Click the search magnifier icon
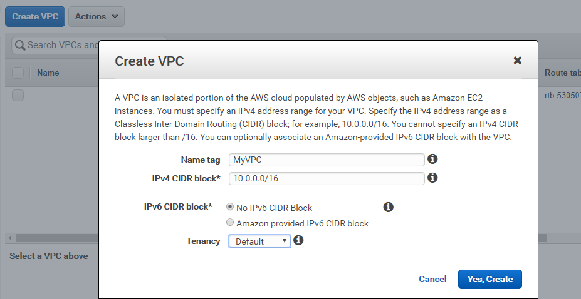The width and height of the screenshot is (581, 299). [20, 45]
